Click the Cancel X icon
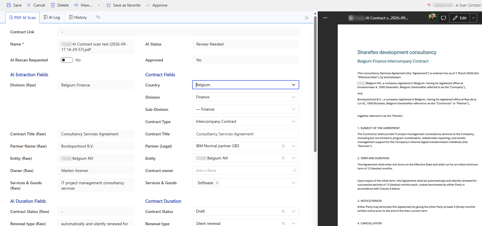 [29, 5]
